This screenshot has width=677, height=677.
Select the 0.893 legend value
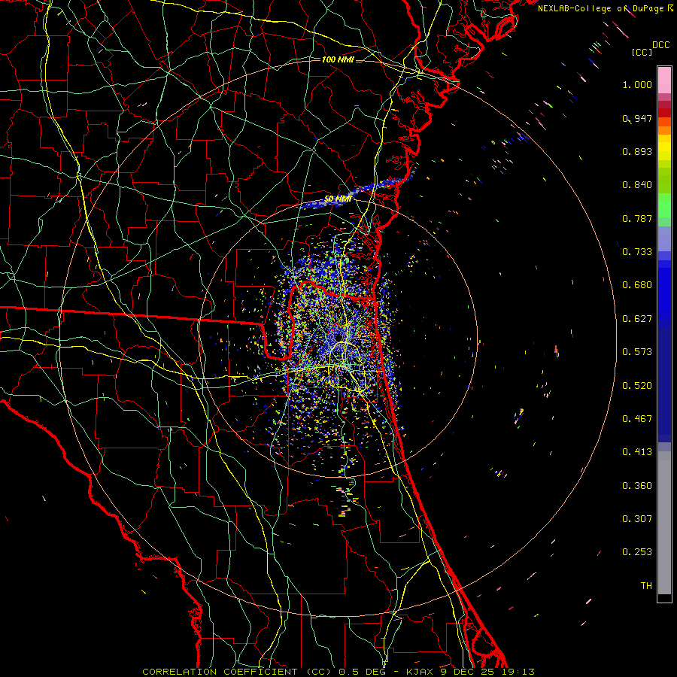click(637, 151)
